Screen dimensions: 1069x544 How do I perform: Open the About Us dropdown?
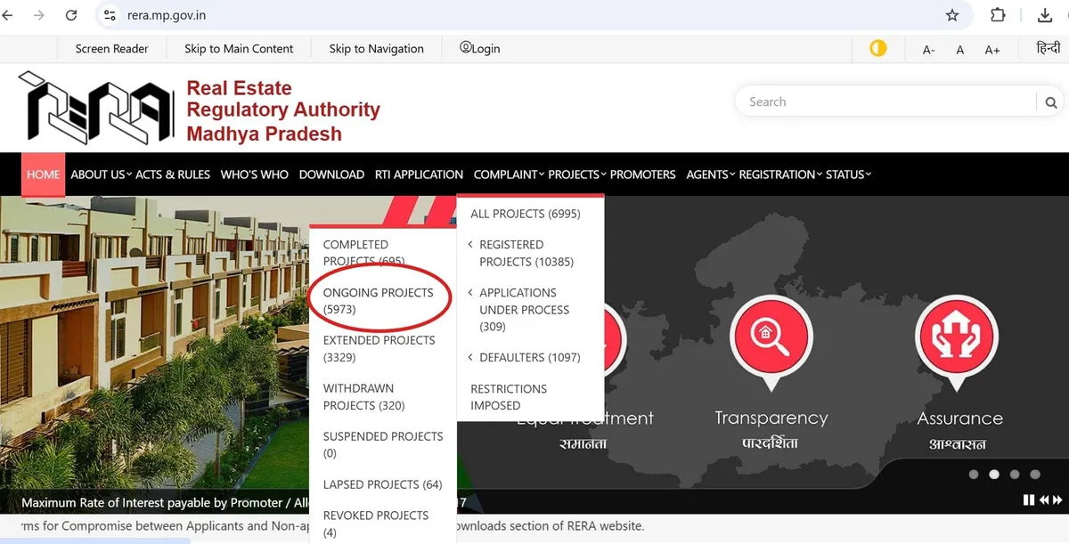(x=101, y=175)
